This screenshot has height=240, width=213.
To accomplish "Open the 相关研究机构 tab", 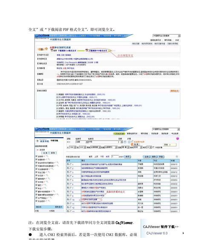I will 147,44.
